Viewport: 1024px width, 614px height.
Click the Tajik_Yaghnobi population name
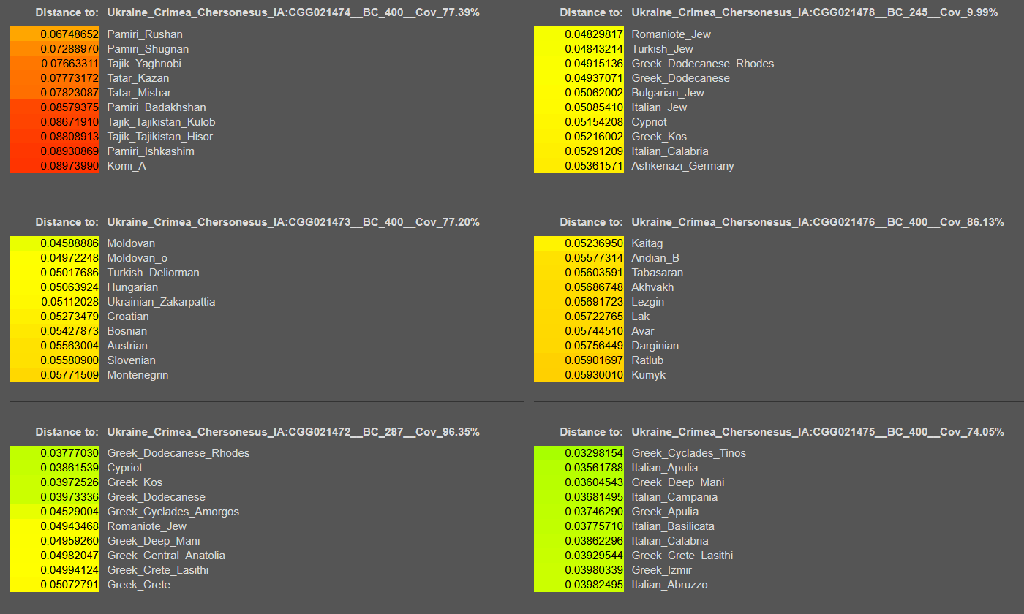144,64
